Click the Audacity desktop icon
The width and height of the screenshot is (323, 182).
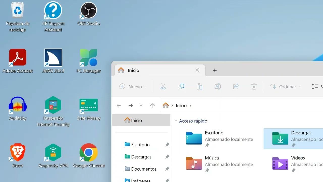pos(18,108)
